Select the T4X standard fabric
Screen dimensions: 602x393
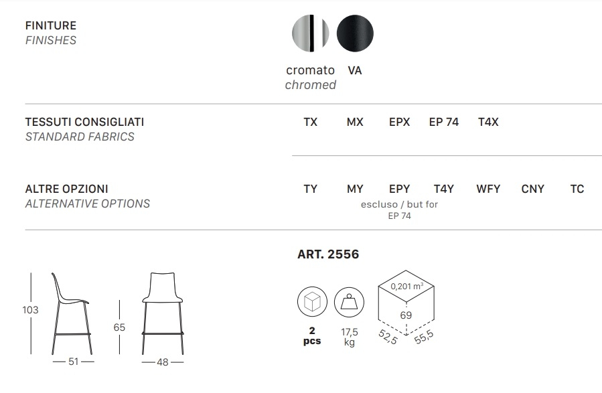[488, 123]
